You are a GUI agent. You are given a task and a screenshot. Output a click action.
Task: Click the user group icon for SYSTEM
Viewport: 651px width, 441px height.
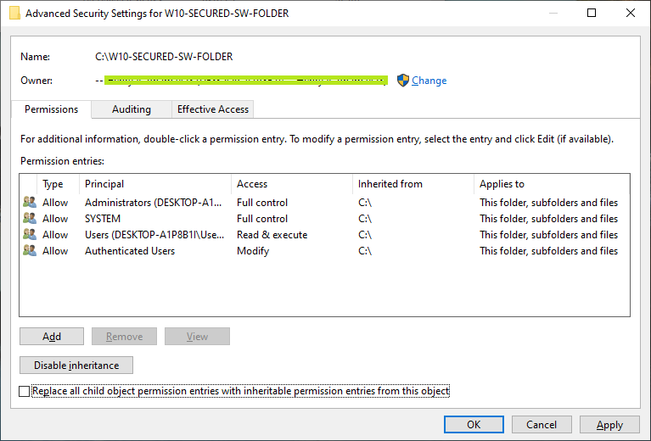click(30, 218)
